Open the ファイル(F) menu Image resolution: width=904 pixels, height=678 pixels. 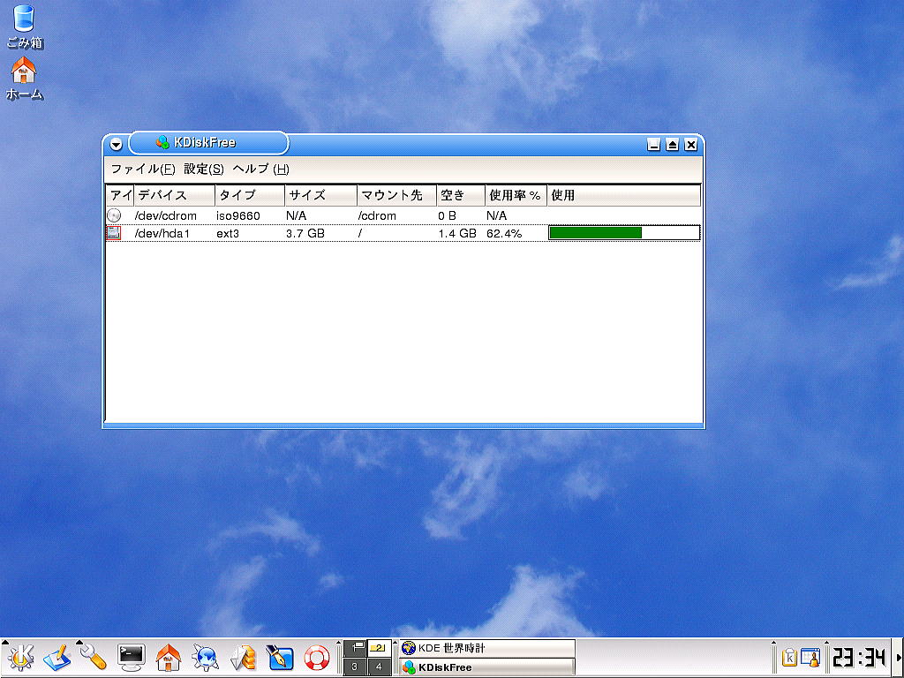142,169
